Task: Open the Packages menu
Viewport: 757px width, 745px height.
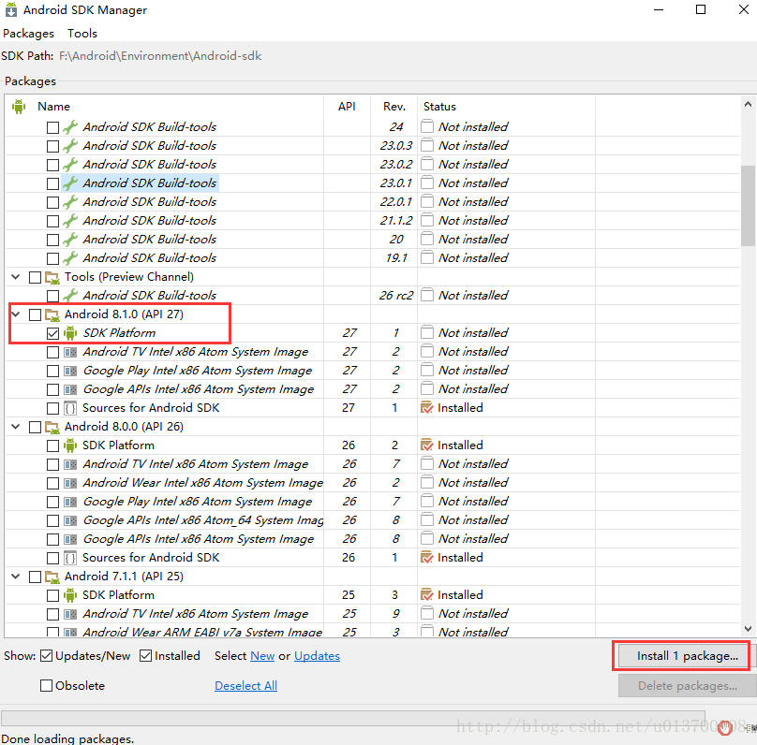Action: (x=28, y=34)
